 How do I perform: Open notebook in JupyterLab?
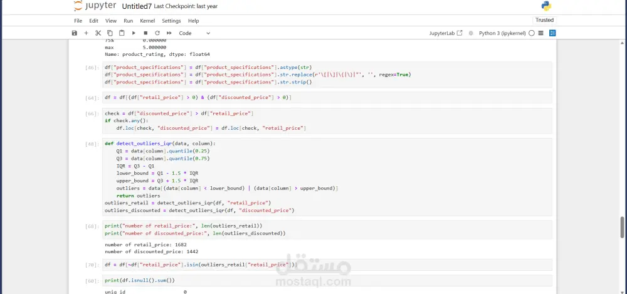click(x=445, y=33)
